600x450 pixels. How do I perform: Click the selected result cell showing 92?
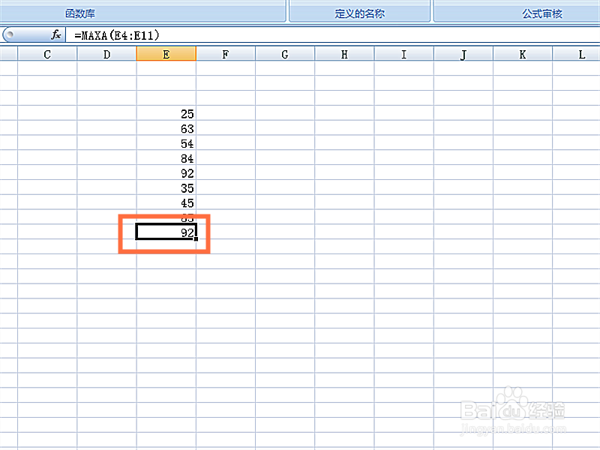pos(166,232)
